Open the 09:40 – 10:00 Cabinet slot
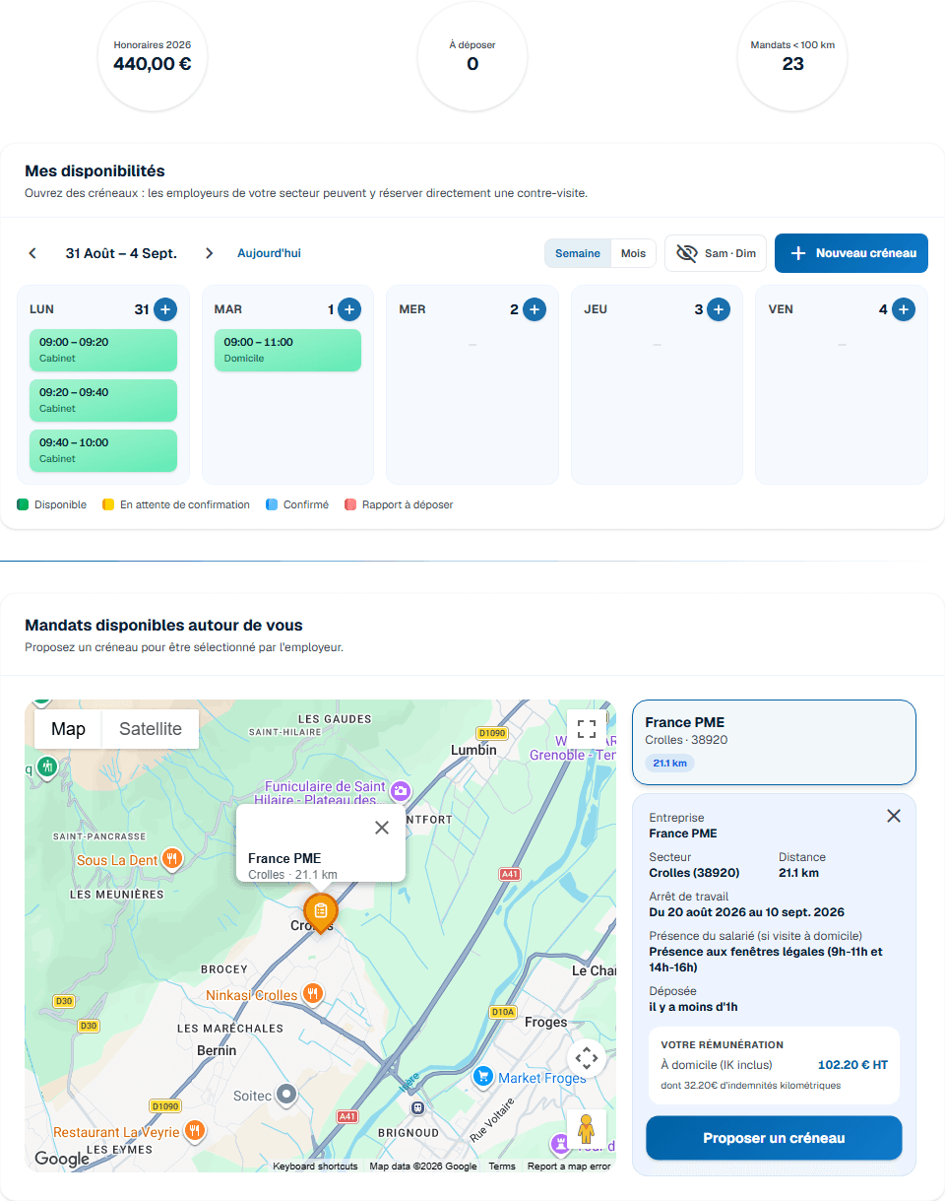The width and height of the screenshot is (945, 1201). pos(103,450)
